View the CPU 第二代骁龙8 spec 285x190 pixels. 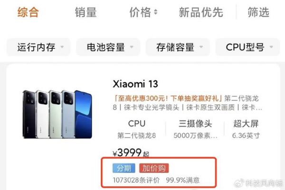[137, 129]
